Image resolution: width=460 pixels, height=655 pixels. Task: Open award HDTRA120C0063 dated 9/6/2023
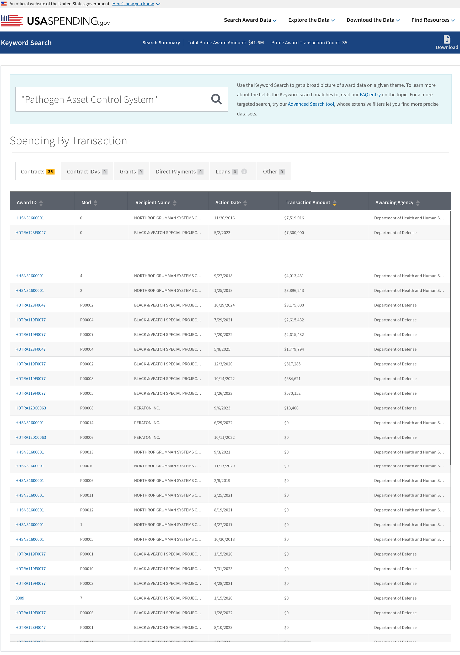point(31,408)
